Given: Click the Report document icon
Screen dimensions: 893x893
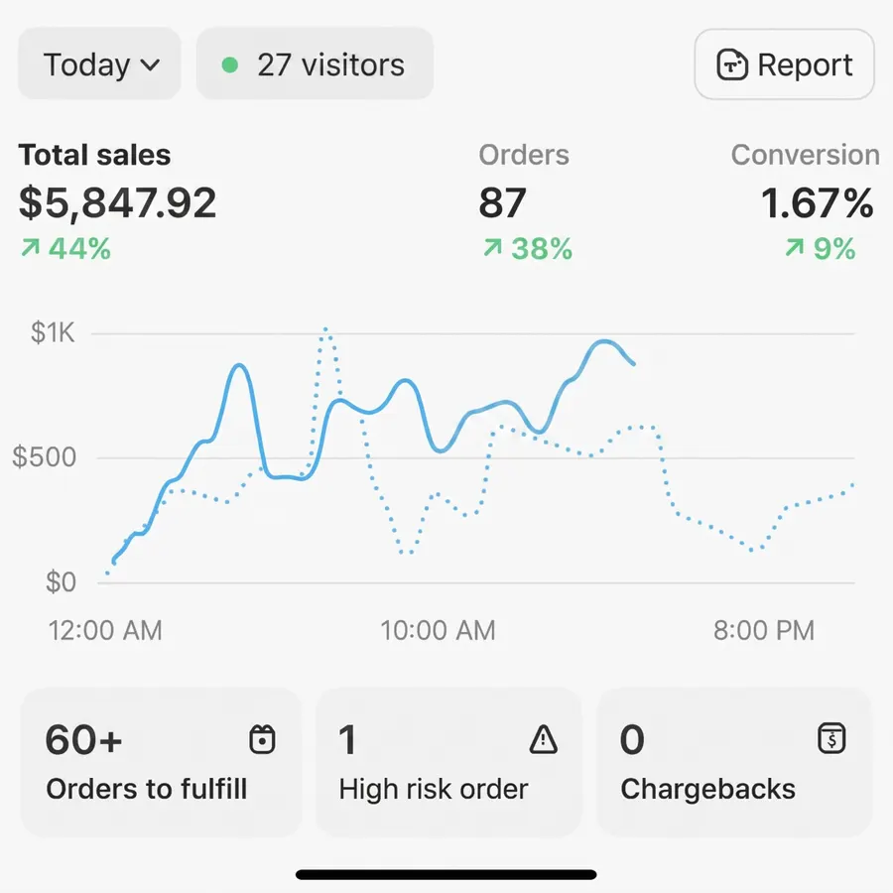Looking at the screenshot, I should pos(732,64).
